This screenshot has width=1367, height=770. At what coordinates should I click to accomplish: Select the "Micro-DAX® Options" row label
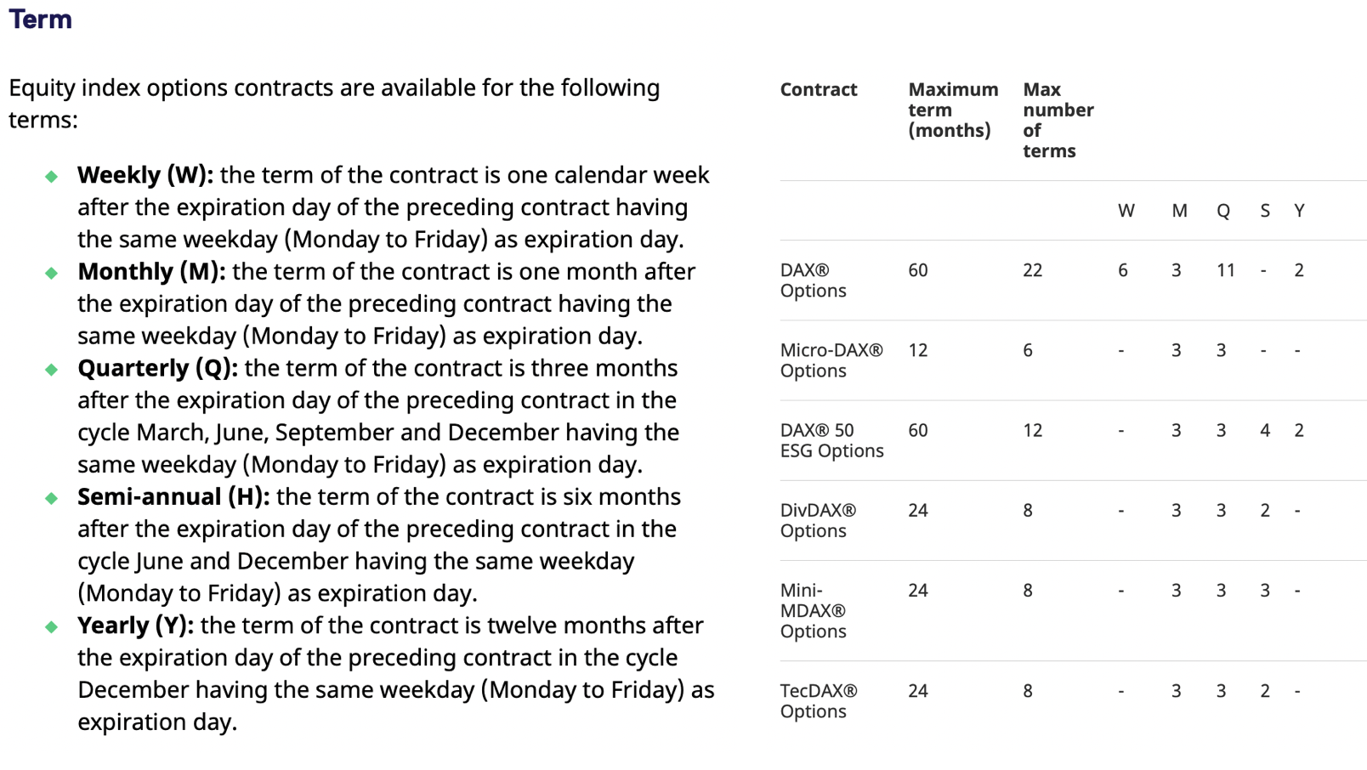[831, 360]
